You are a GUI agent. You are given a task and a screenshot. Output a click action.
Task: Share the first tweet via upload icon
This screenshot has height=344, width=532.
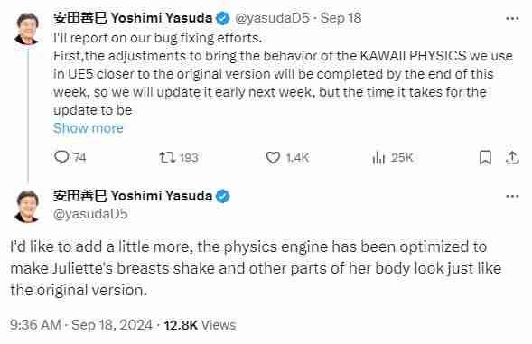tap(512, 158)
